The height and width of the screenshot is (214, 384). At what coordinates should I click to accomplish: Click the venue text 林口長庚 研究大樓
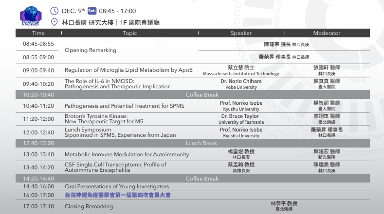[88, 22]
